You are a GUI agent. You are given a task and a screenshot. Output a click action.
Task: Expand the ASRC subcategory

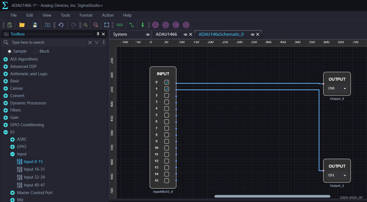(x=12, y=139)
